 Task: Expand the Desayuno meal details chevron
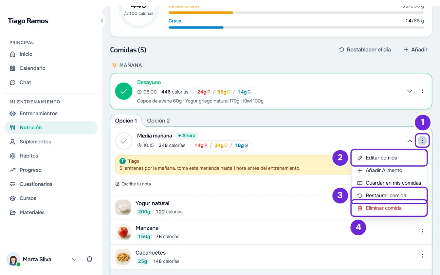click(x=410, y=91)
